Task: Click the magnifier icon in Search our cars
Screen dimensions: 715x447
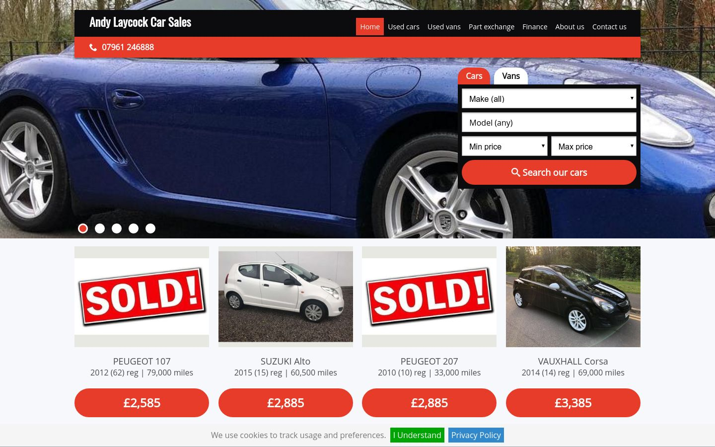Action: 516,172
